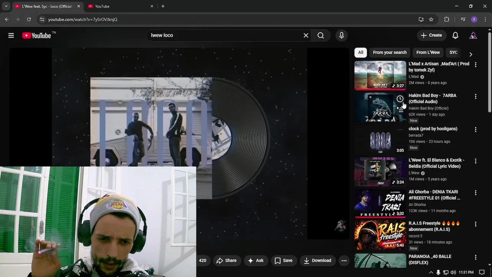Open options for 'R.A.I.S Freestyle' video
This screenshot has height=277, width=492.
tap(475, 224)
